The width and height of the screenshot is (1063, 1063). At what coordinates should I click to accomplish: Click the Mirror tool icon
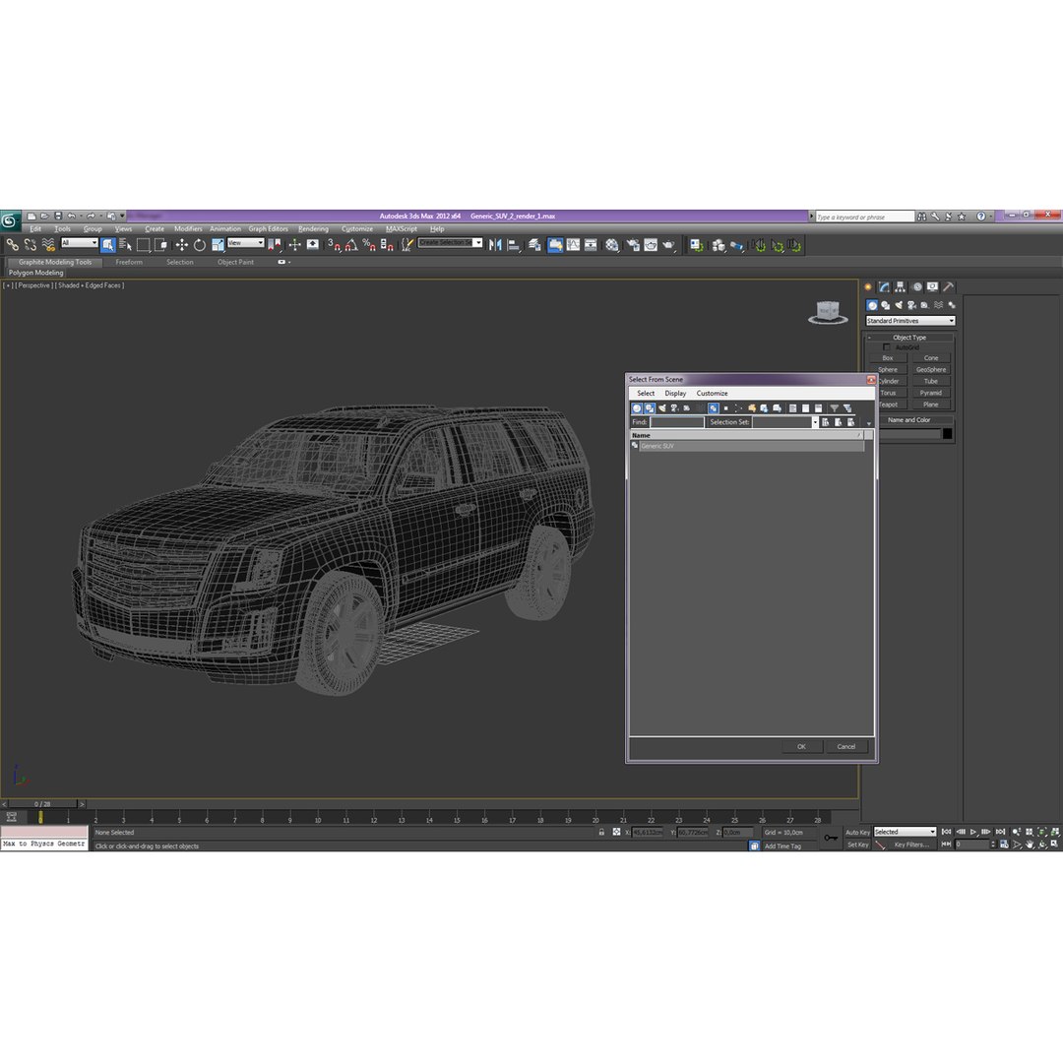(495, 245)
